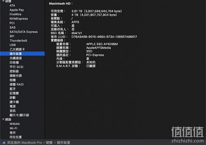206x145 pixels.
Task: Select Wi-Fi in the network list
Action: pos(13,128)
